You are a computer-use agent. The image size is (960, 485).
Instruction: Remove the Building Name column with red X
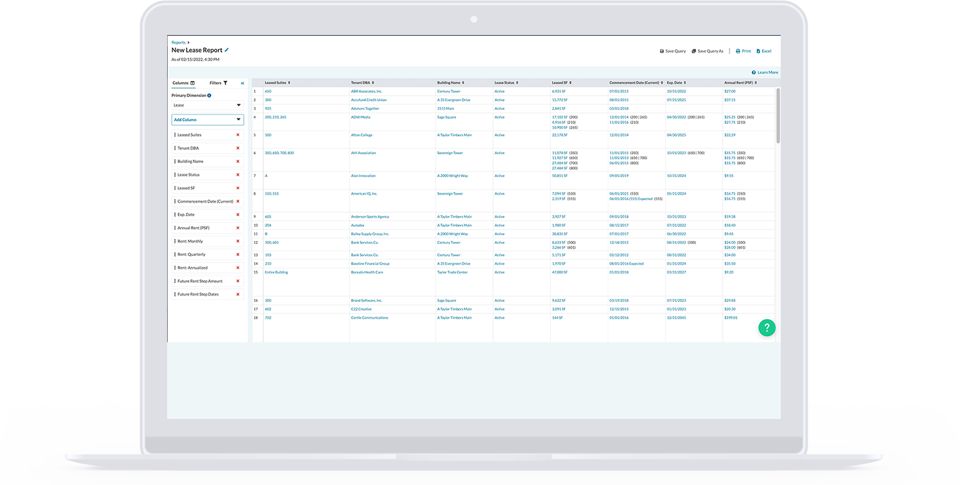pyautogui.click(x=238, y=162)
